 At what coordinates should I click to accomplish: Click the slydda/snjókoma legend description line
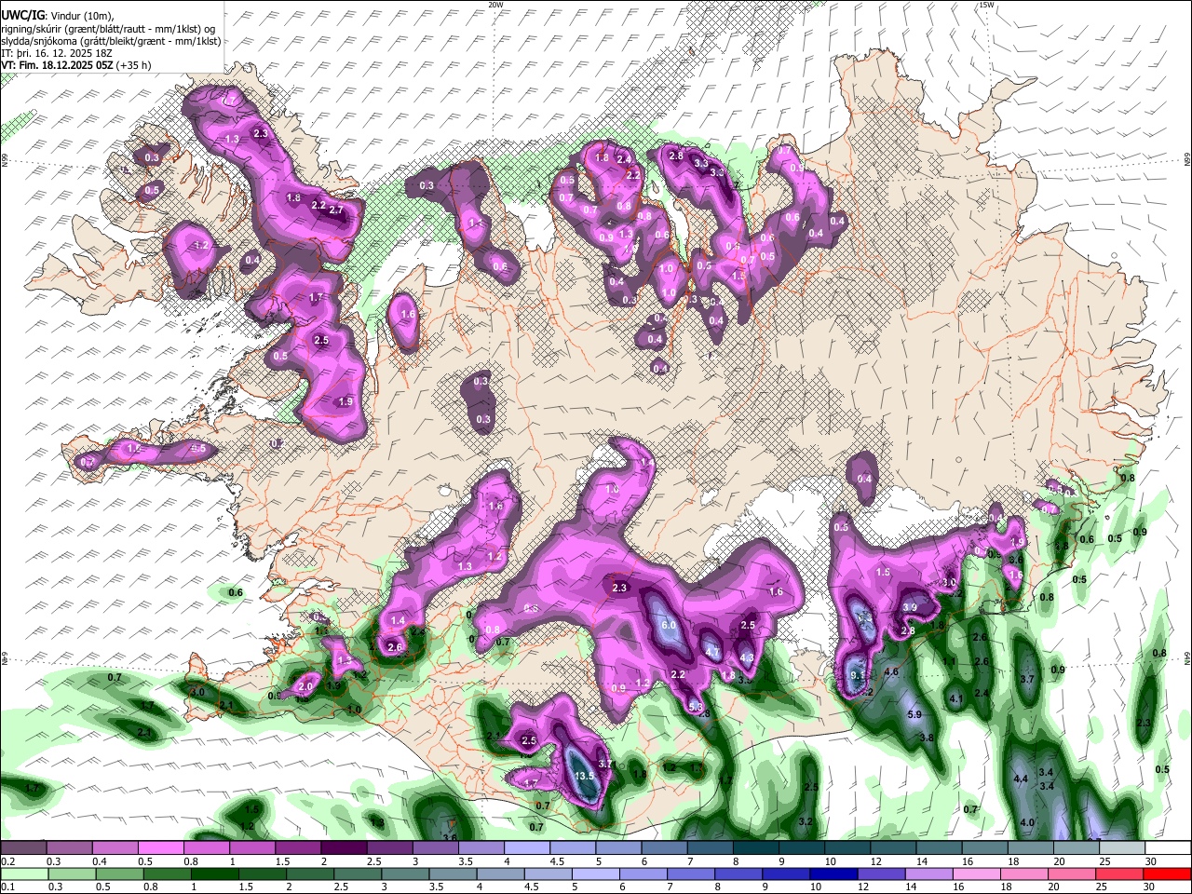(111, 41)
